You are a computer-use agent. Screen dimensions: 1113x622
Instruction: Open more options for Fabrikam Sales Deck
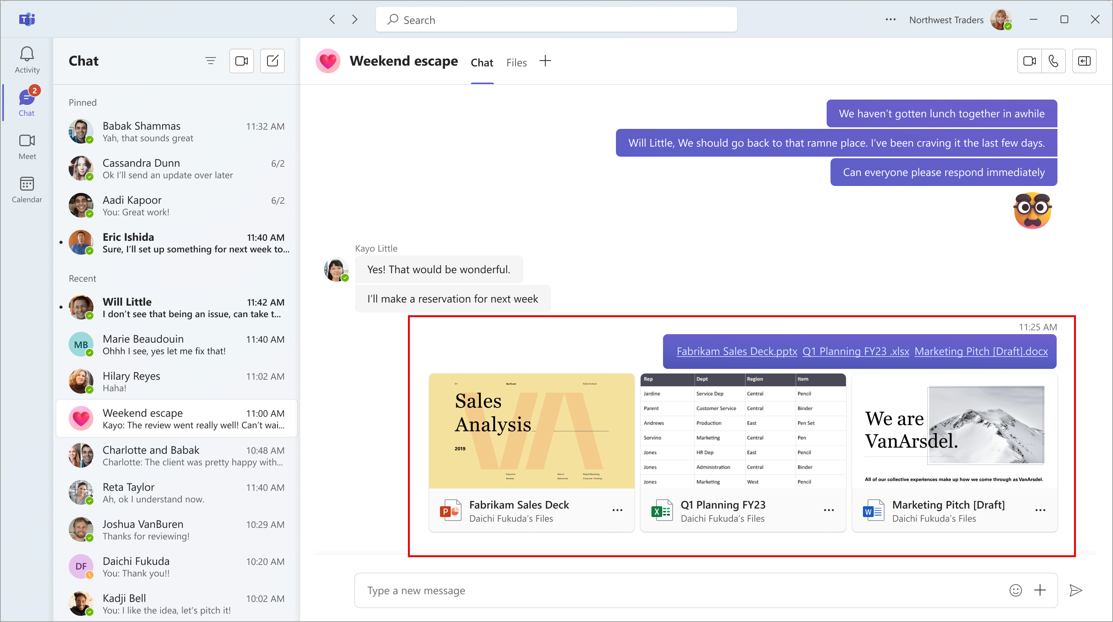click(617, 510)
